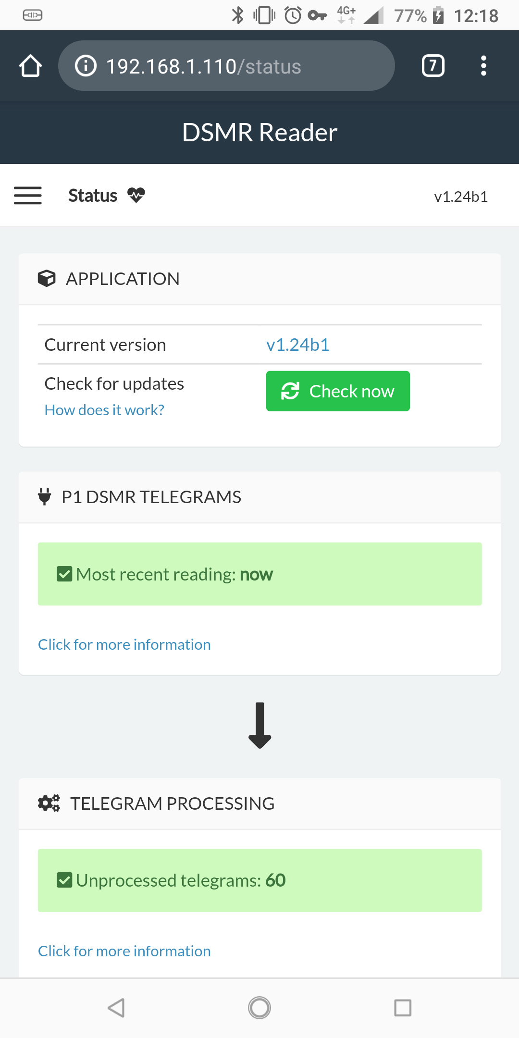The height and width of the screenshot is (1038, 519).
Task: Open the Chrome three-dot menu
Action: 483,66
